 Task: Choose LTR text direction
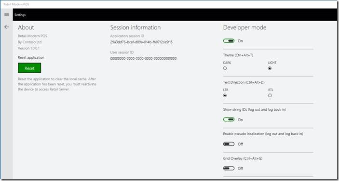[225, 95]
